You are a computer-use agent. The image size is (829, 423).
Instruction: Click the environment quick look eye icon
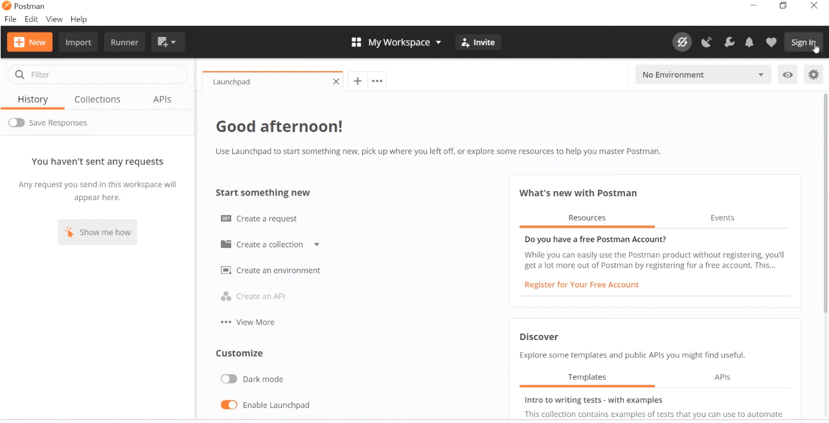click(788, 74)
